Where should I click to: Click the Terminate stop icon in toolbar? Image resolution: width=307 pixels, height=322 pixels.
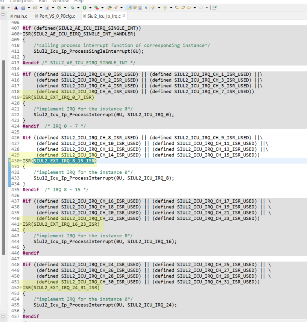click(3, 8)
